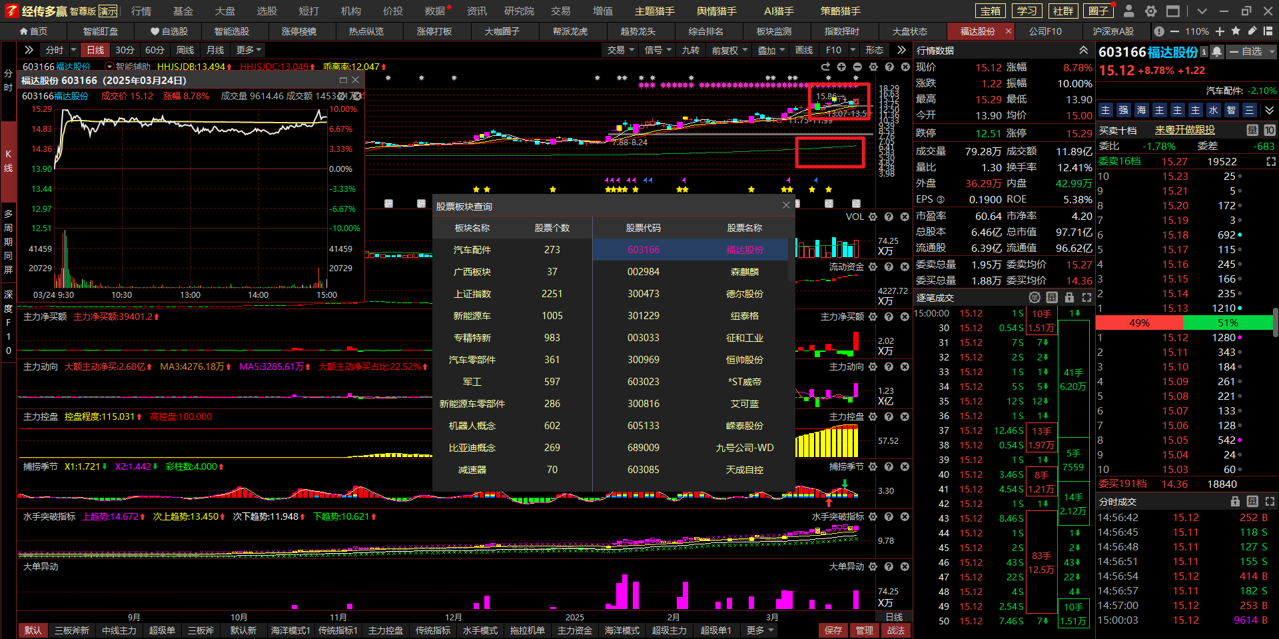
Task: Open the 交易 dropdown in chart toolbar
Action: click(621, 50)
